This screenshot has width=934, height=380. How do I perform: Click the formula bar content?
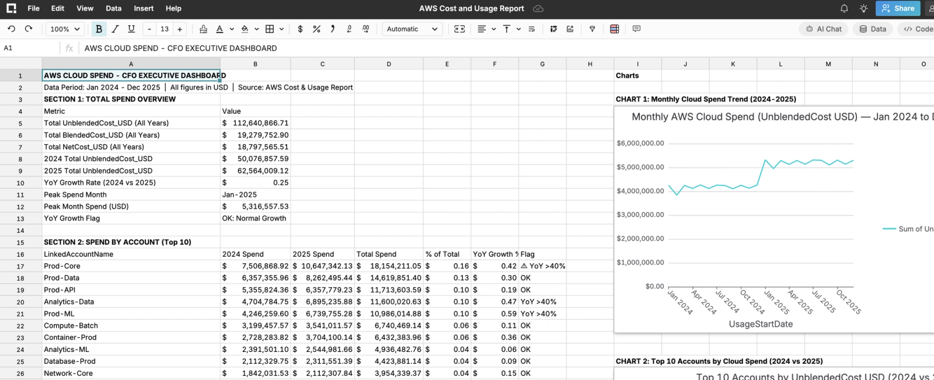180,48
